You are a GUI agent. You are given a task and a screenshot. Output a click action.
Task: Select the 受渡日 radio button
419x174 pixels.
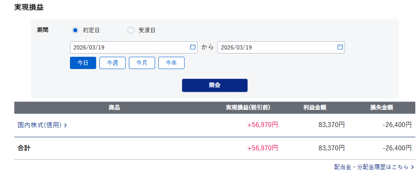(x=131, y=30)
